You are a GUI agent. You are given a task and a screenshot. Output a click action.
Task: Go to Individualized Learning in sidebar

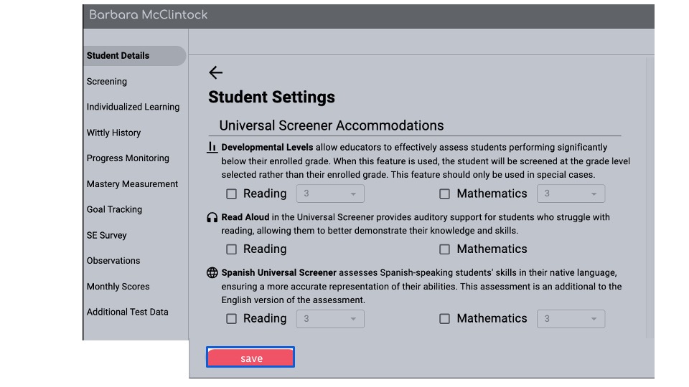(133, 107)
